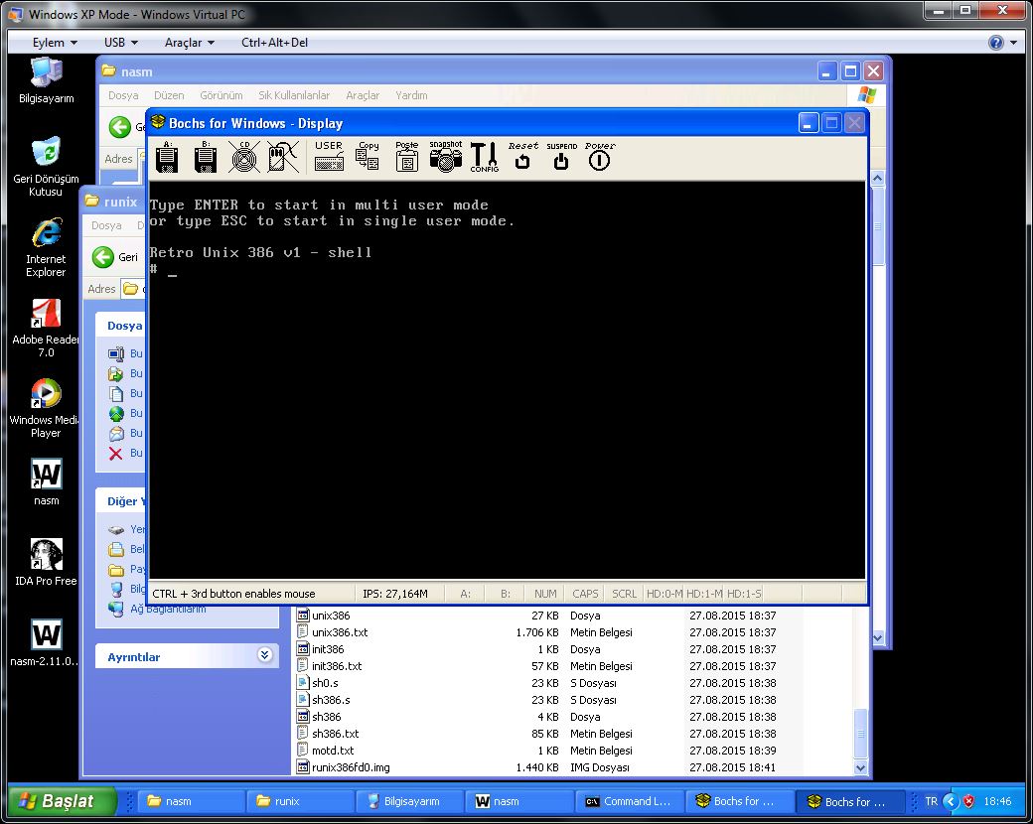
Task: Open Dosya menu in runix window
Action: coord(106,225)
